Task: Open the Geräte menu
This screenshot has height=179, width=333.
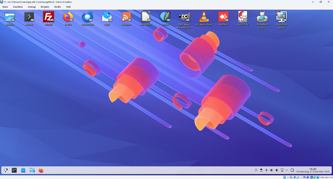Action: click(x=57, y=7)
